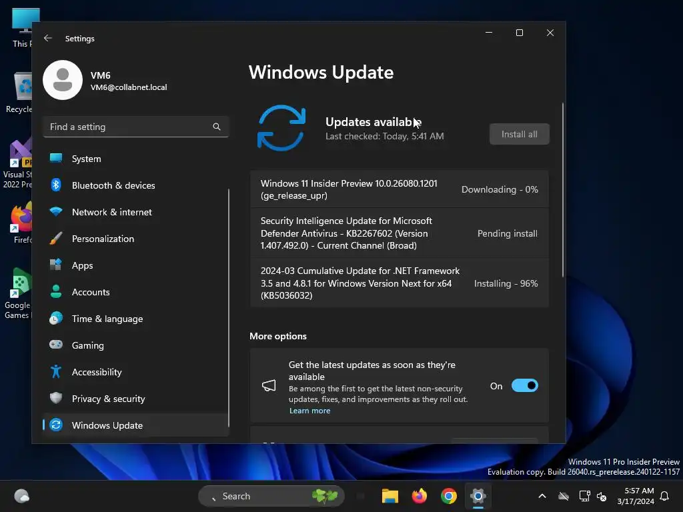Click the Network wifi icon in sidebar
This screenshot has width=683, height=512.
pos(56,211)
